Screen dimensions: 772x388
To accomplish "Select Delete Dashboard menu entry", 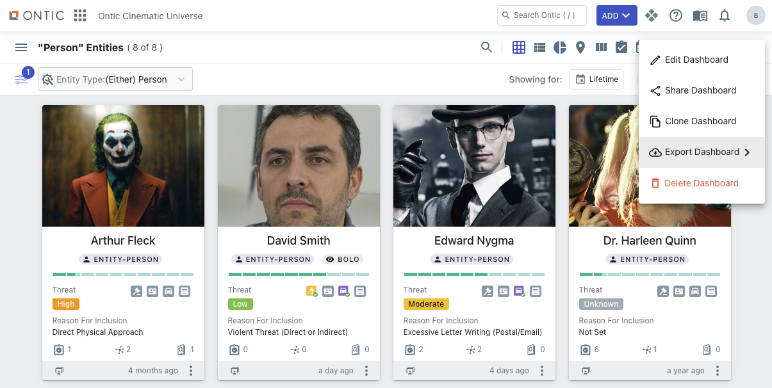I will (701, 183).
